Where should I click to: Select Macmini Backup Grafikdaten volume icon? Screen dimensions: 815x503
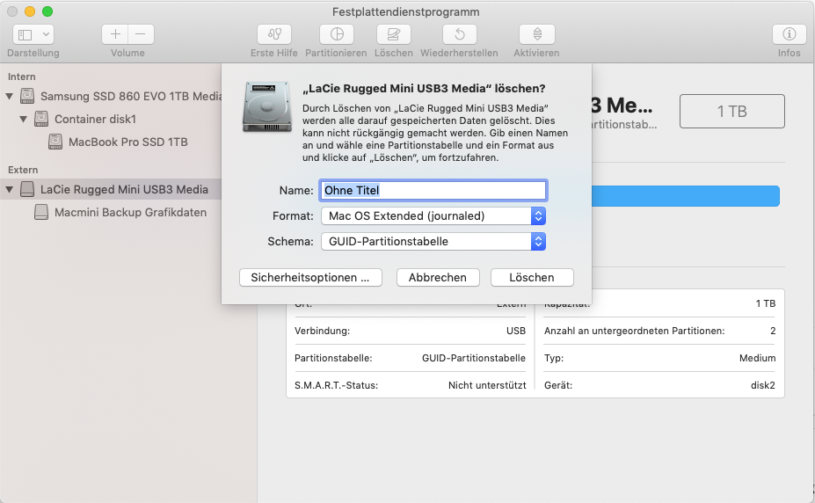pos(41,212)
